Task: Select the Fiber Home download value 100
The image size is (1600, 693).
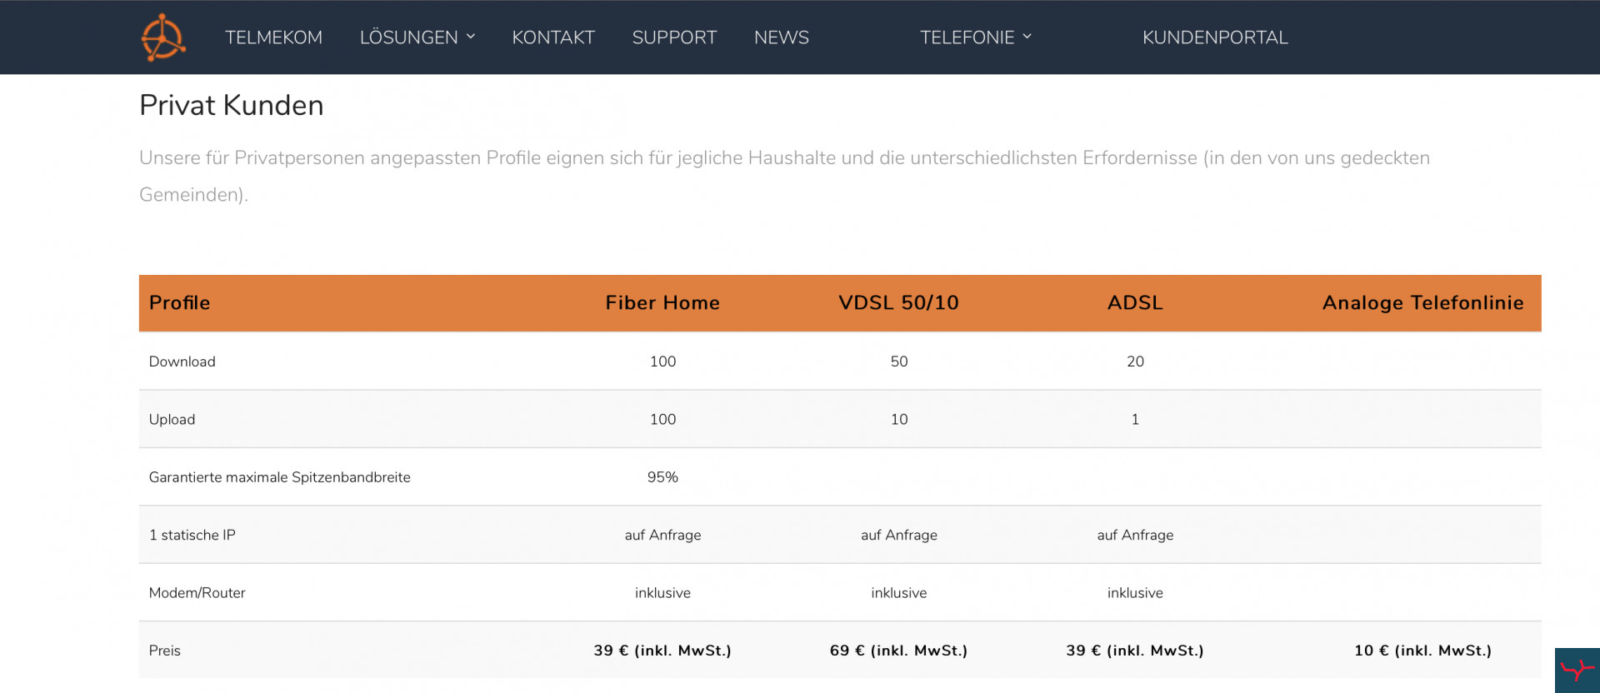Action: pos(662,361)
